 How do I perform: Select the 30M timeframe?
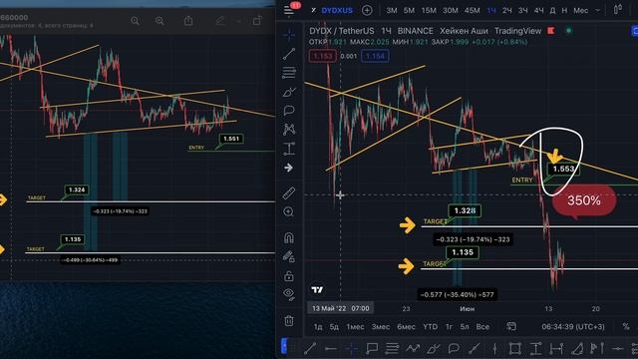pos(451,11)
